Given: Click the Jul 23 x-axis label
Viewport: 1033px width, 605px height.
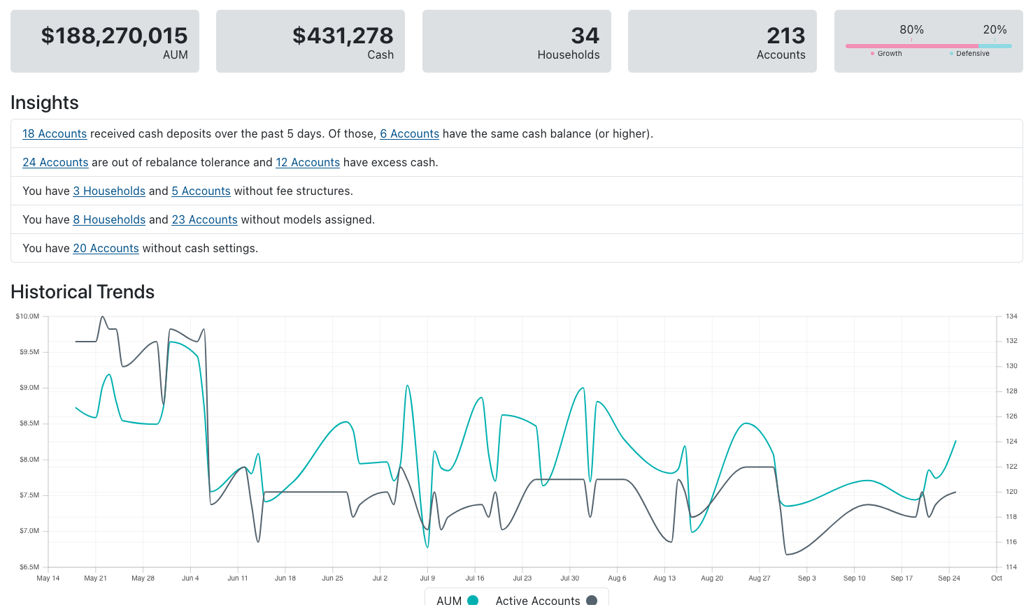Looking at the screenshot, I should pos(522,578).
